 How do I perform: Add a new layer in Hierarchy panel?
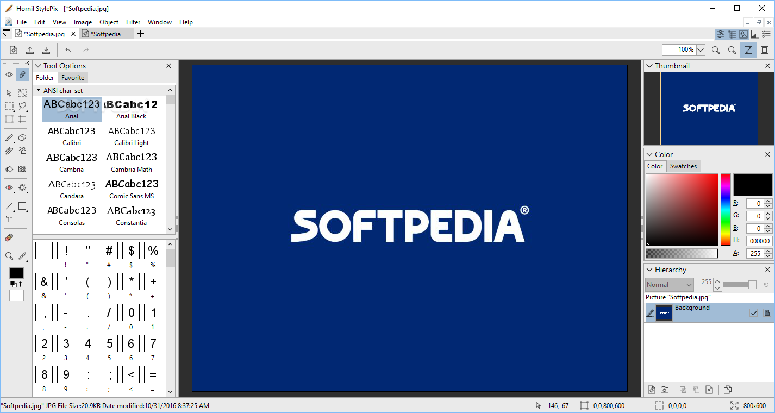652,390
